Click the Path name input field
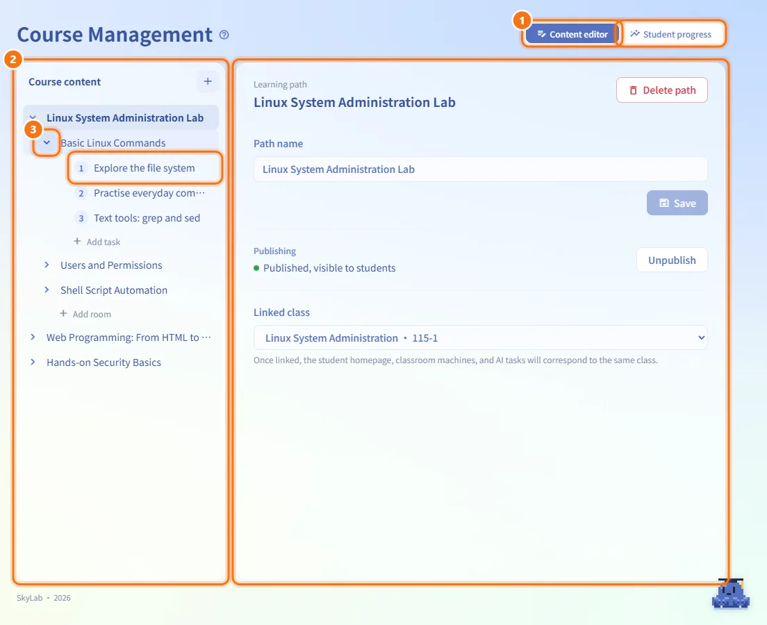 [x=480, y=169]
